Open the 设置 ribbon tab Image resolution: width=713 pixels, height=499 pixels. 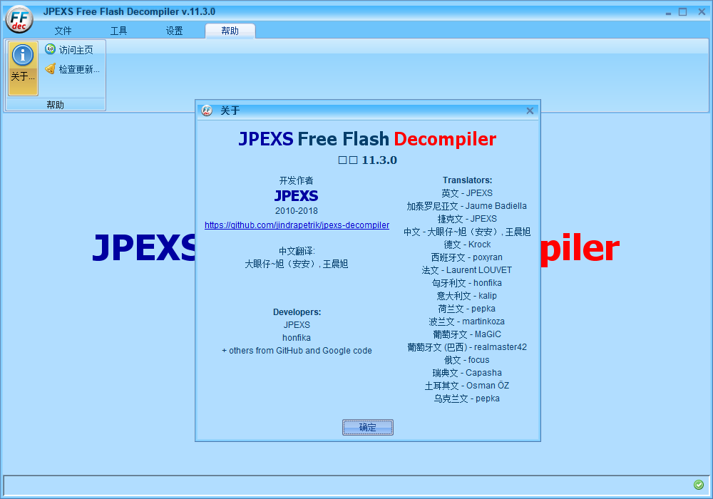click(x=174, y=31)
